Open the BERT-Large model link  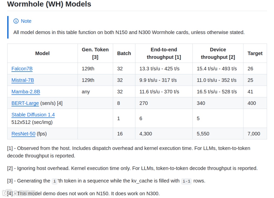coord(25,103)
